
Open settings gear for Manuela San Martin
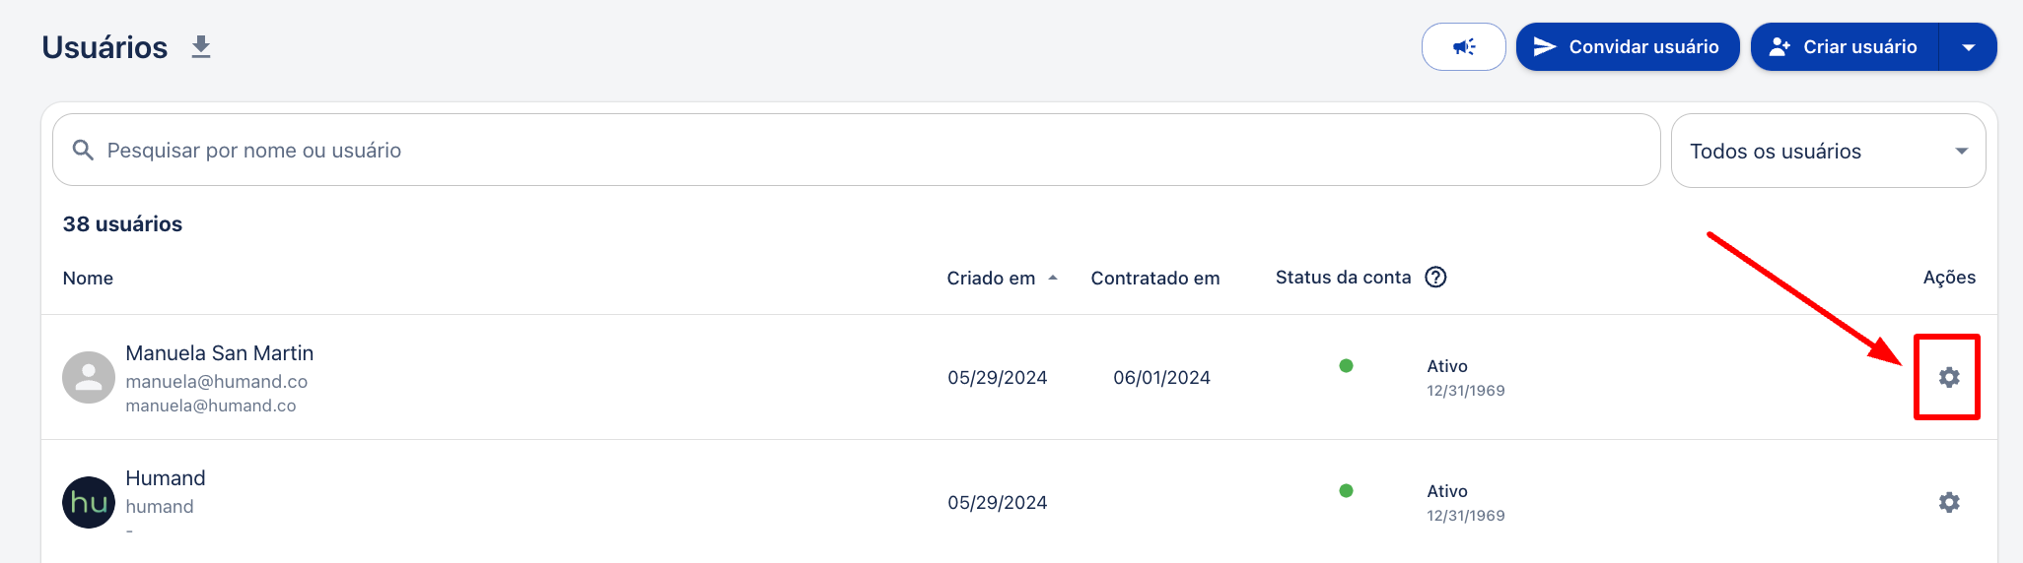pos(1948,377)
